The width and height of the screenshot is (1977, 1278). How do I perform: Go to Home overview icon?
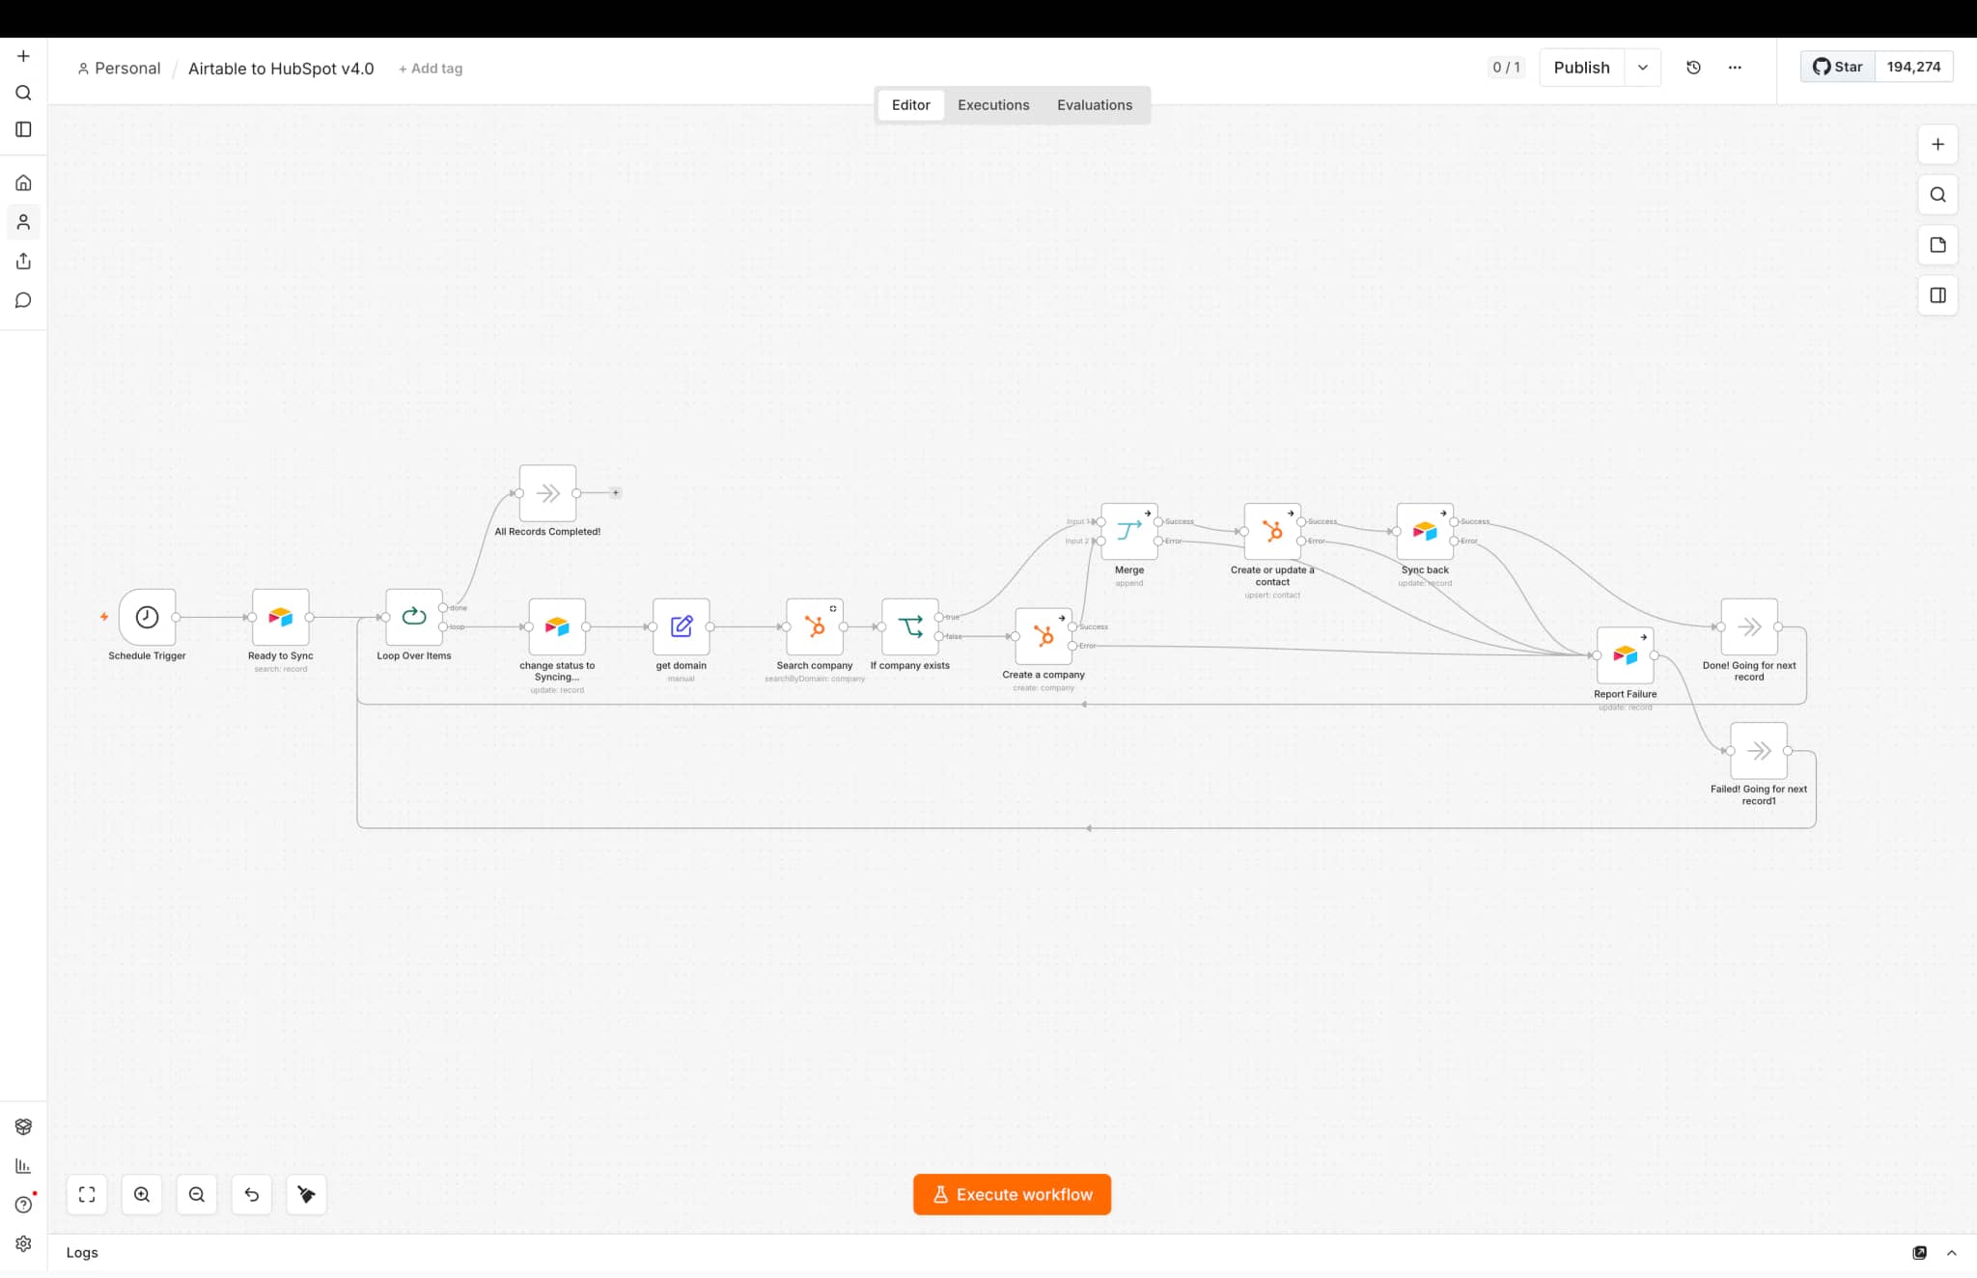pos(23,182)
